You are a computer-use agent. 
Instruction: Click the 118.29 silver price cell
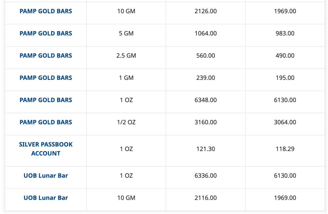click(285, 149)
